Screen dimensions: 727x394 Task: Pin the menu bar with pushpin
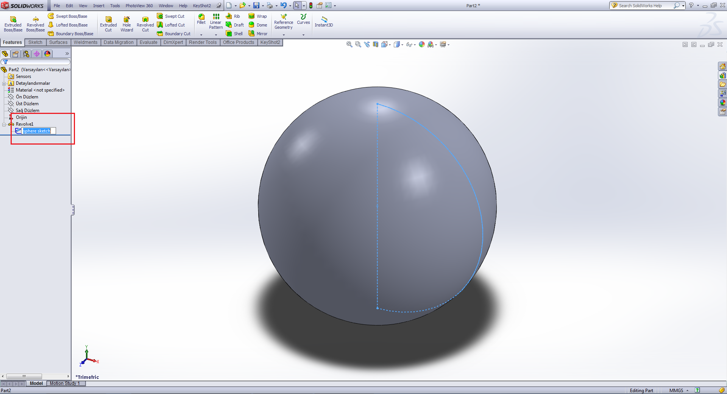[x=218, y=6]
